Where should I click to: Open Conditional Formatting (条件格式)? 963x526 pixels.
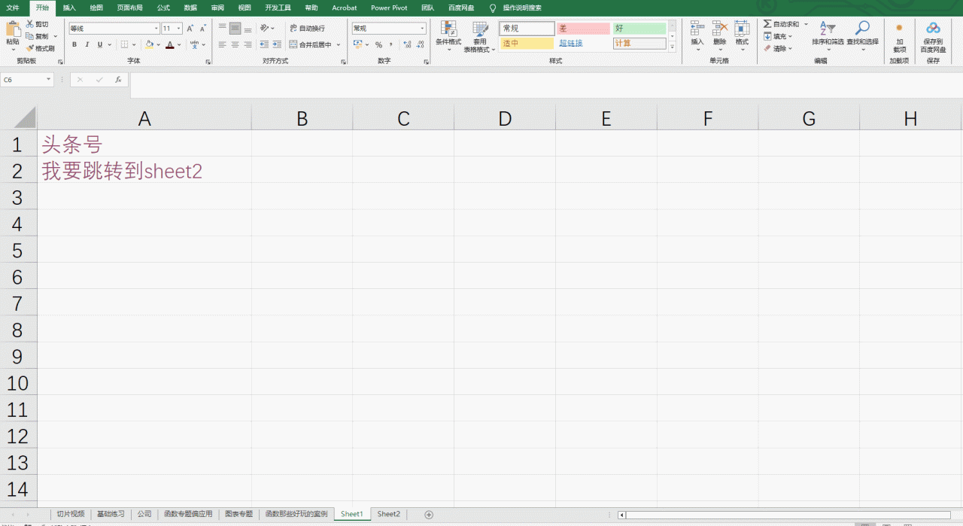pyautogui.click(x=448, y=35)
